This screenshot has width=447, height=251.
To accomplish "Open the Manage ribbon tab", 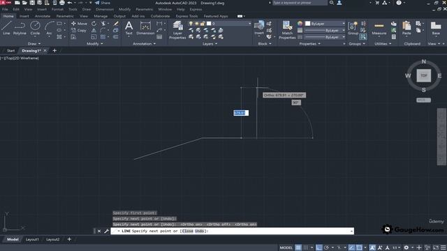I will [x=101, y=16].
